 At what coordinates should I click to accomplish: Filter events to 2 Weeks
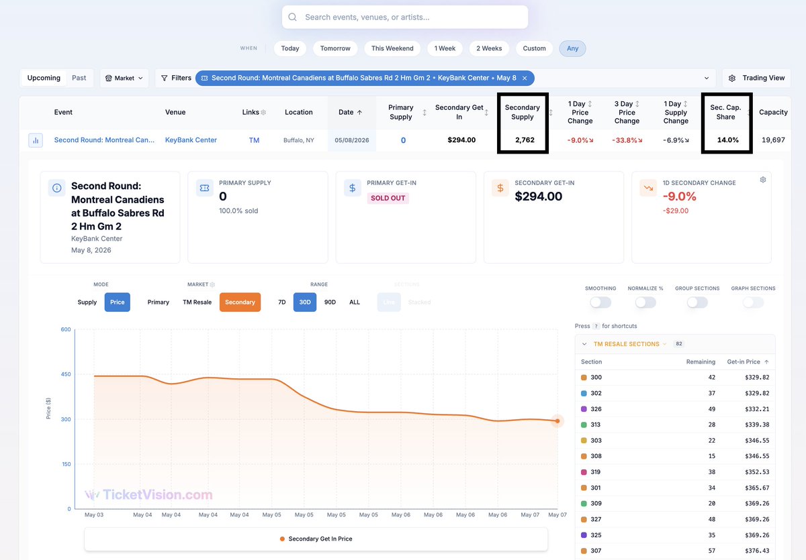pos(489,48)
